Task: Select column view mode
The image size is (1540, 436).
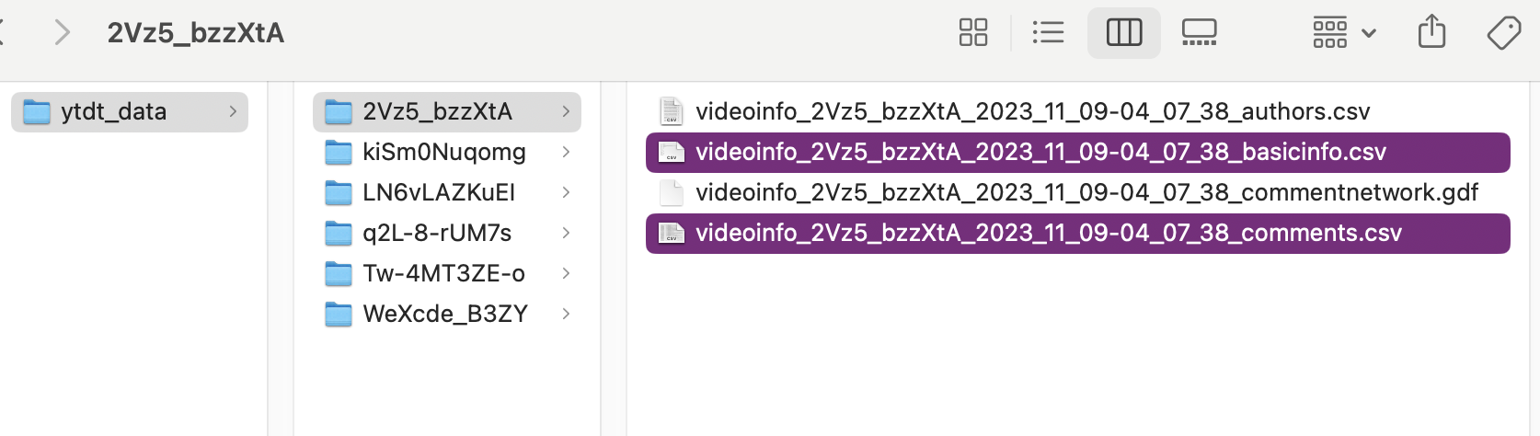Action: pos(1123,33)
